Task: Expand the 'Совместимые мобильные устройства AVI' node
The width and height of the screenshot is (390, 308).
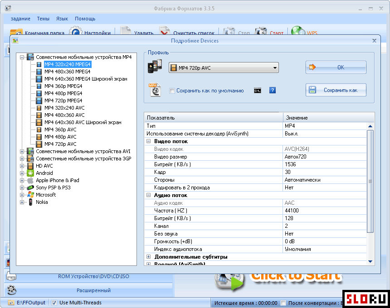Action: 22,151
